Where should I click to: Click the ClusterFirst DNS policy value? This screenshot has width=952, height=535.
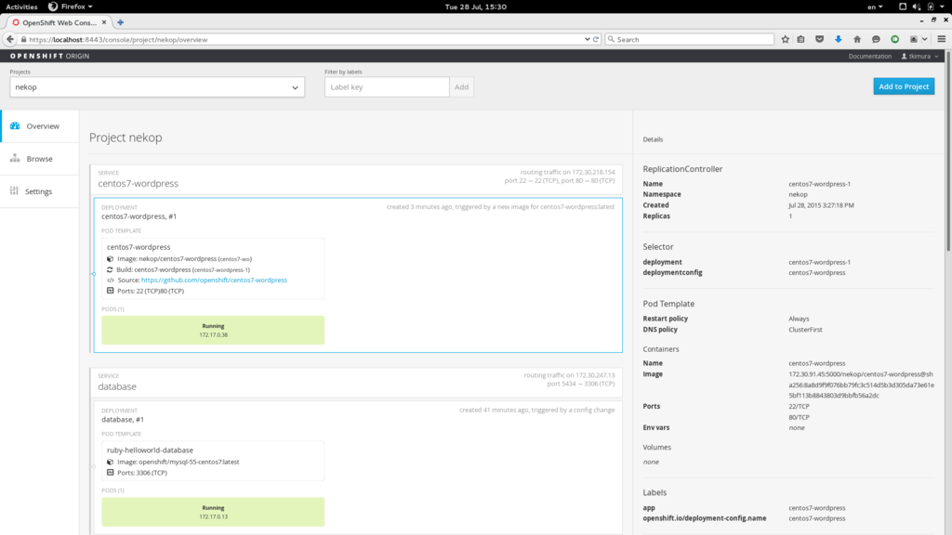pyautogui.click(x=805, y=330)
